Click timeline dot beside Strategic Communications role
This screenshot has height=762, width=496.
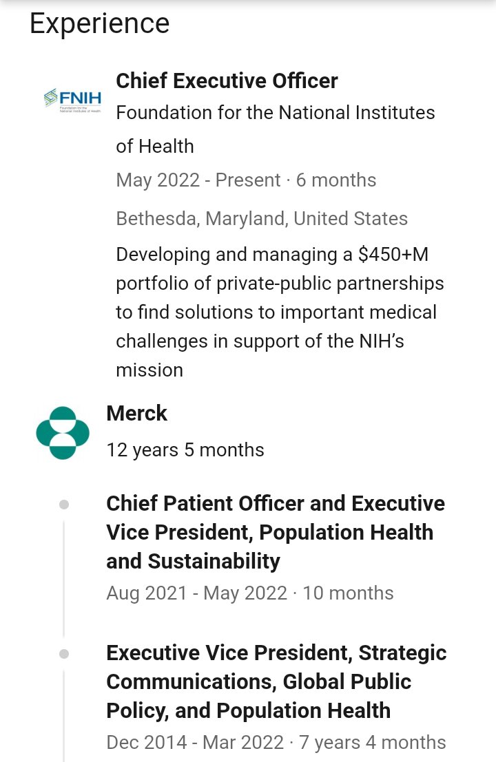64,654
